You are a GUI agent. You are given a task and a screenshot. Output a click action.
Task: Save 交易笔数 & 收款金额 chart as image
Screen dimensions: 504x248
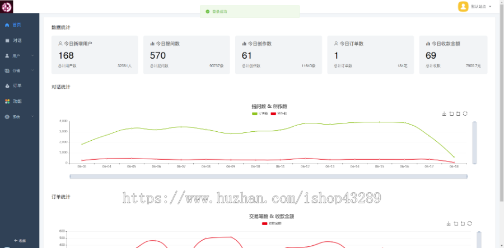(449, 223)
